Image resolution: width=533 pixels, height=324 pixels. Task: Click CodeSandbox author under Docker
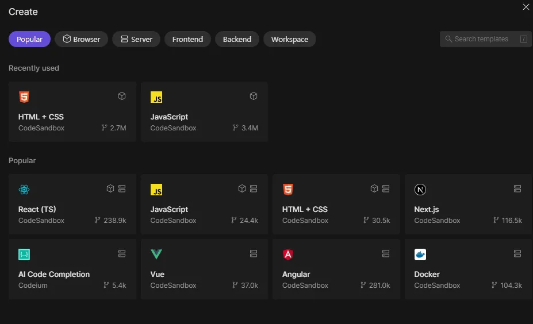(437, 286)
